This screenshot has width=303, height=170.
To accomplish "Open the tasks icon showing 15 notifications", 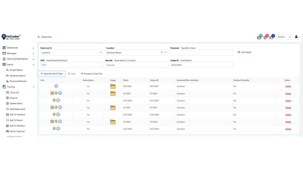I will (x=259, y=37).
